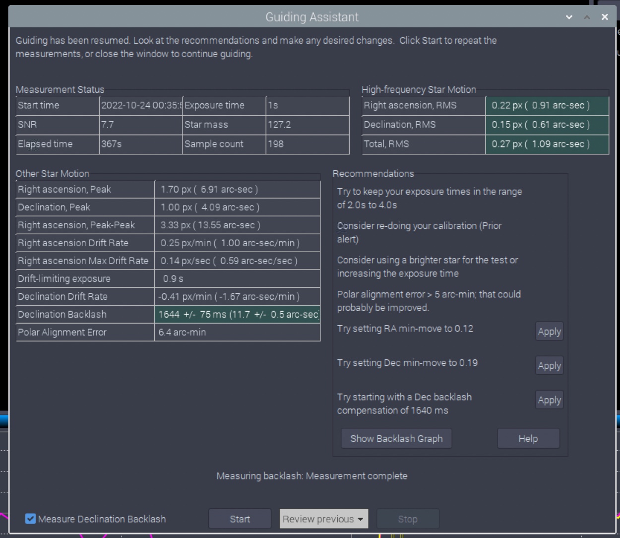Click the Star mass value 127.2
This screenshot has height=538, width=620.
[x=308, y=125]
